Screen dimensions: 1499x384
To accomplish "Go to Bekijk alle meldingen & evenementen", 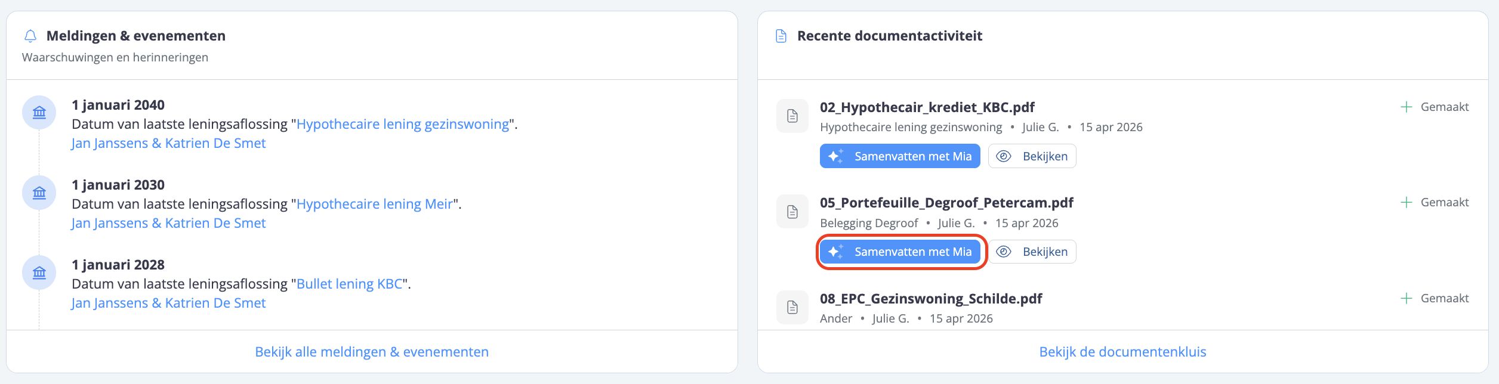I will pyautogui.click(x=372, y=352).
